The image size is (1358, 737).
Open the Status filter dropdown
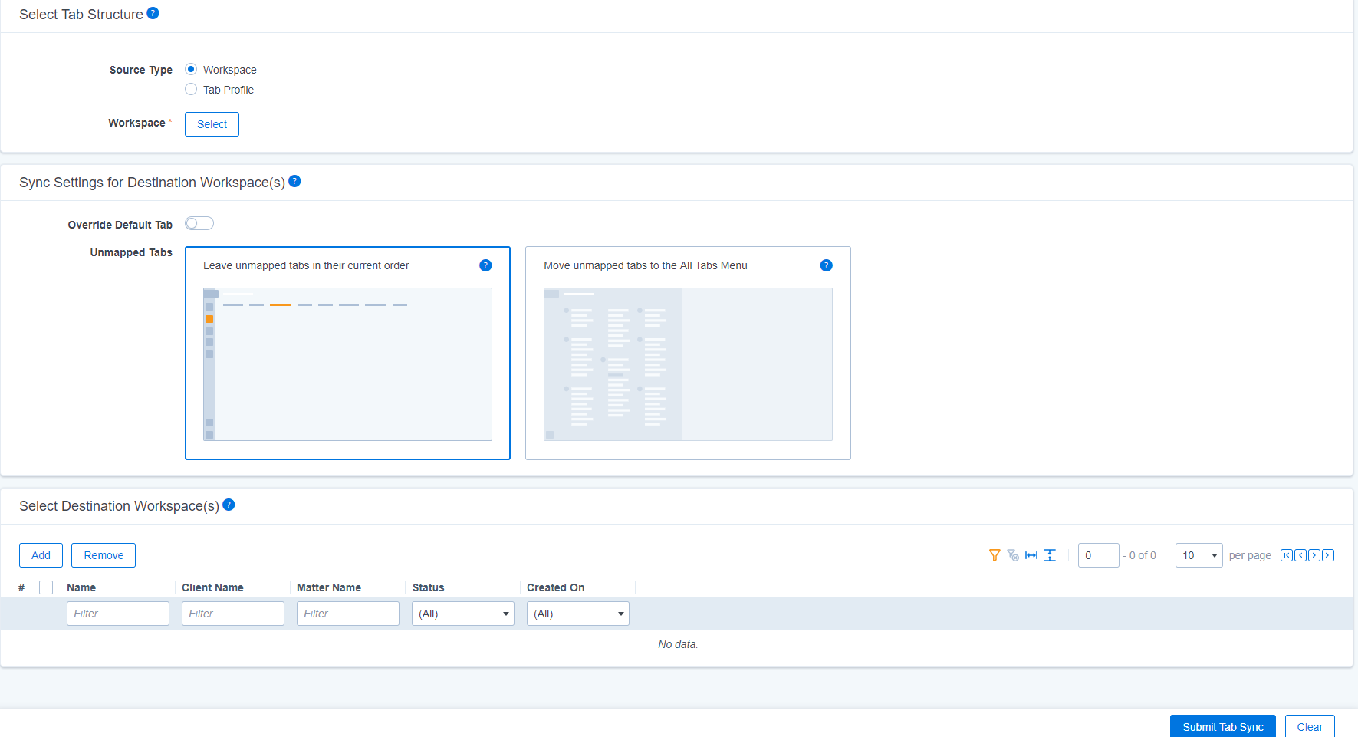point(463,614)
